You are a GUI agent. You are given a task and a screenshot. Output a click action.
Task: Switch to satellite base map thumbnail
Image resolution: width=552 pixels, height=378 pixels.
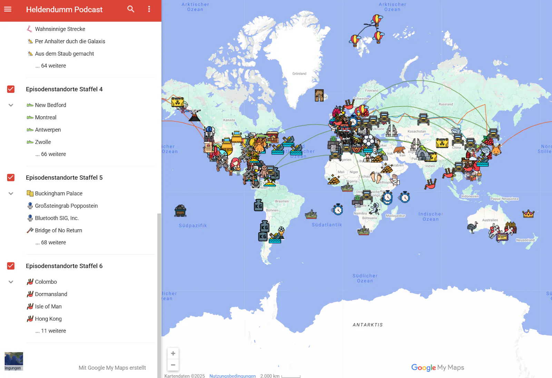click(14, 361)
